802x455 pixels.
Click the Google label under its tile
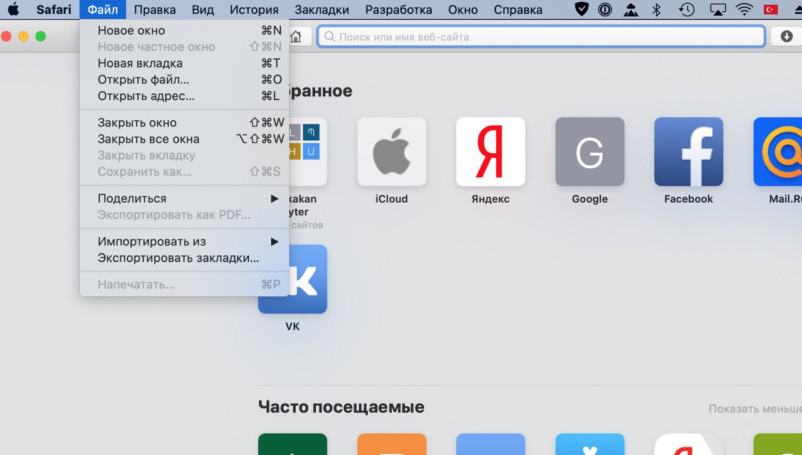(x=590, y=199)
